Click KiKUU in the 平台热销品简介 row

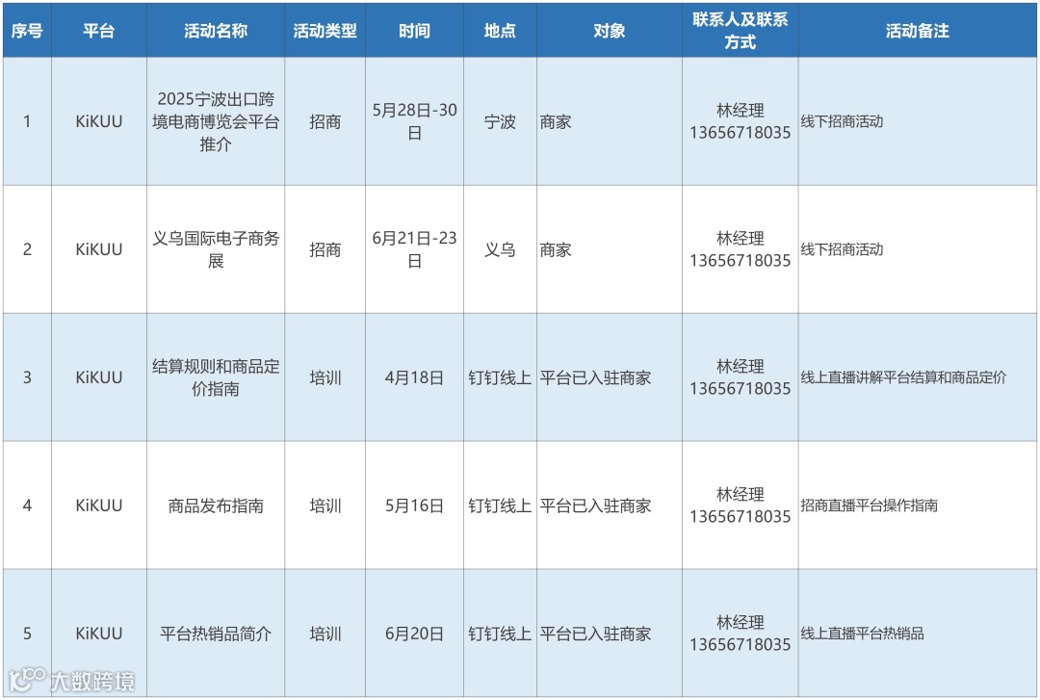coord(99,634)
